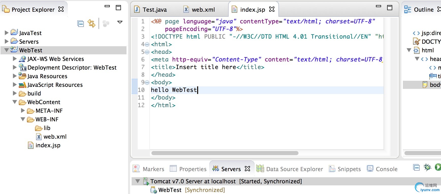This screenshot has width=441, height=194.
Task: Select the JavaTest project icon
Action: pos(14,32)
